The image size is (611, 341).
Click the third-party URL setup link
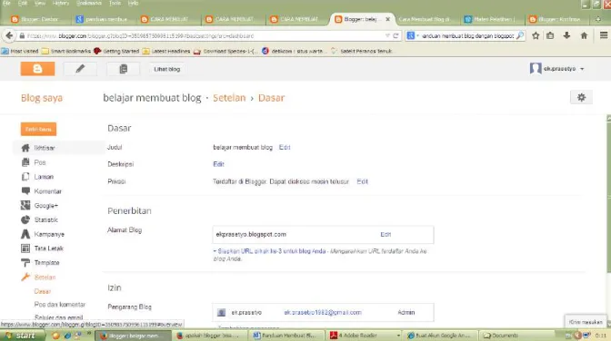pyautogui.click(x=272, y=251)
